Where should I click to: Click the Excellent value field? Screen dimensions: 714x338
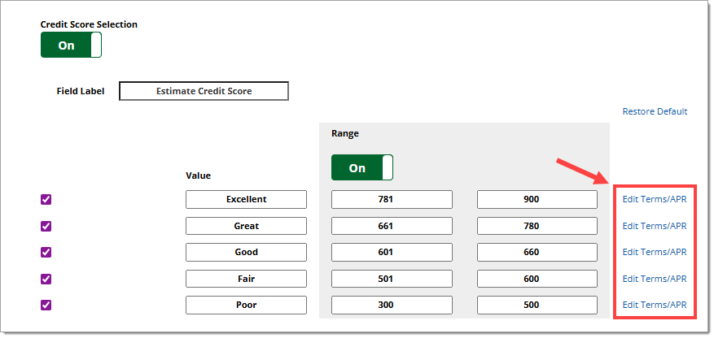[246, 200]
